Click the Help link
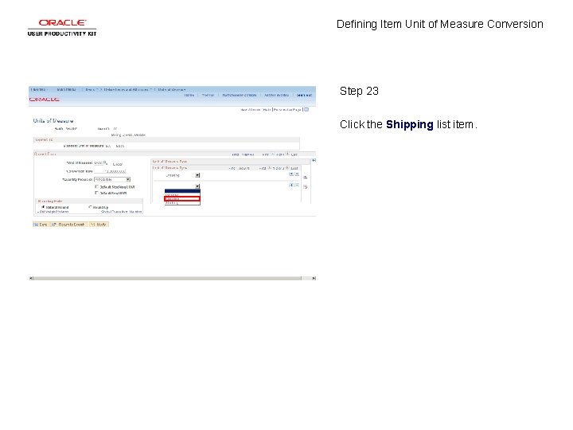 [x=267, y=110]
